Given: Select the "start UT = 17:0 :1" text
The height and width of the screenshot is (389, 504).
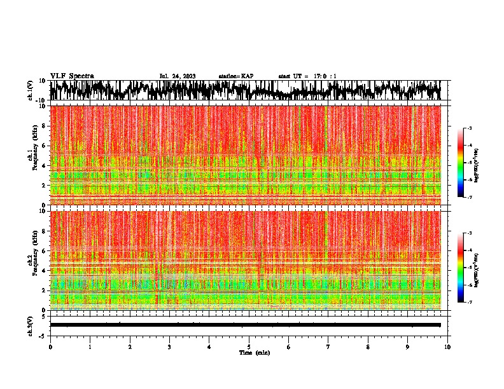Looking at the screenshot, I should [x=307, y=76].
